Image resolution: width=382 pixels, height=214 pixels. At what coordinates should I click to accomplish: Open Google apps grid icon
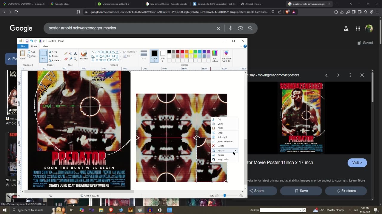358,29
